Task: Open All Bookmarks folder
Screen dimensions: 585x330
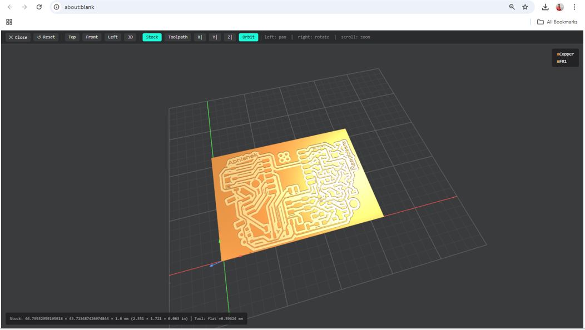Action: [557, 22]
